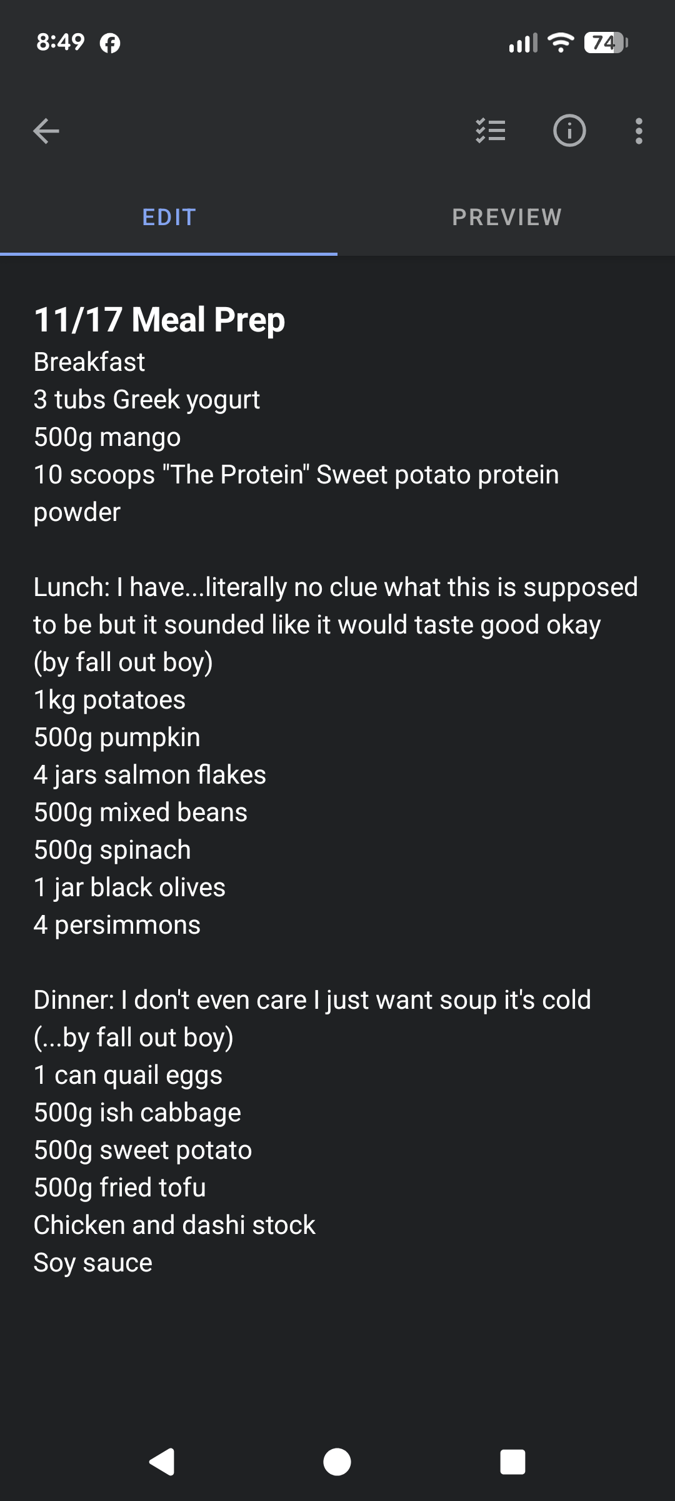The image size is (675, 1501).
Task: Place cursor in the '11/17 Meal Prep' title
Action: 159,320
